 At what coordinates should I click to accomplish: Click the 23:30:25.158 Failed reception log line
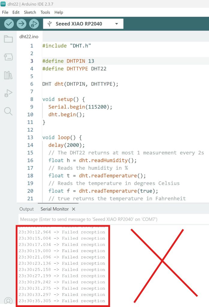(x=62, y=270)
